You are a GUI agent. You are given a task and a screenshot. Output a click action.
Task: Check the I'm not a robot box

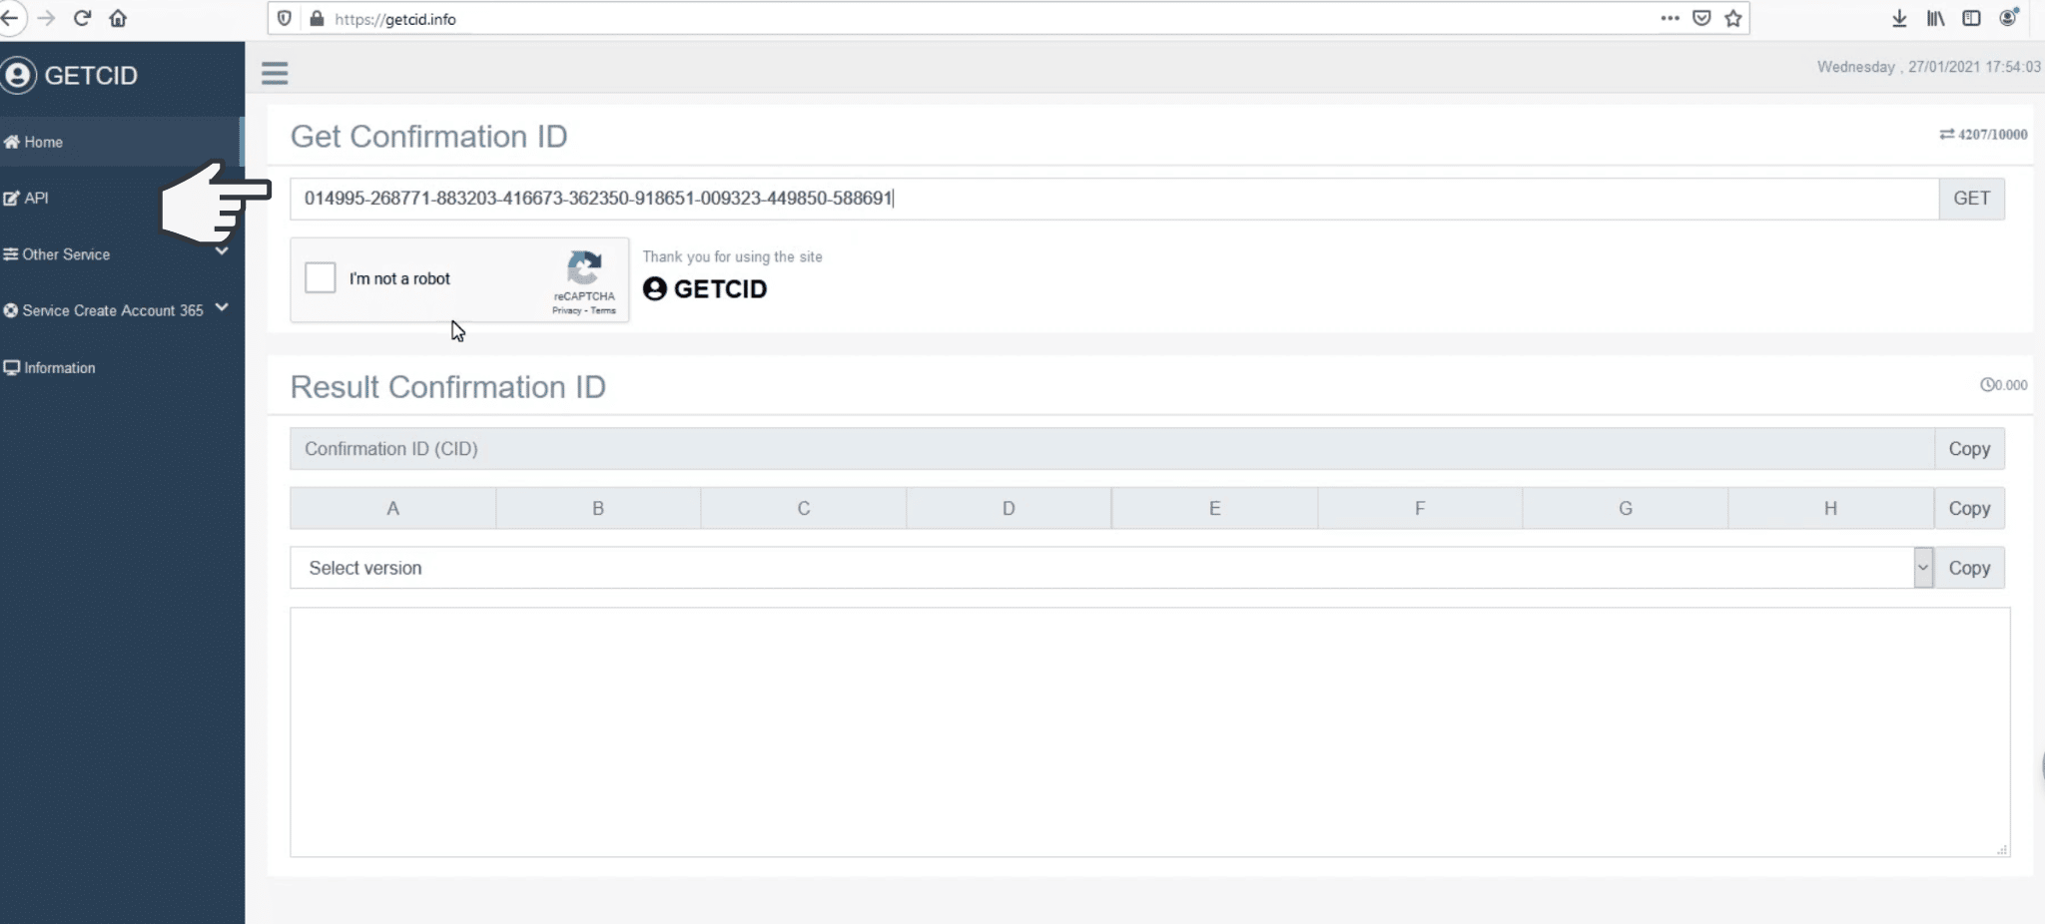321,277
